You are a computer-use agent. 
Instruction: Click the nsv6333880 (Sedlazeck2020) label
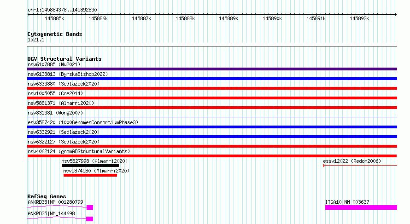[64, 84]
